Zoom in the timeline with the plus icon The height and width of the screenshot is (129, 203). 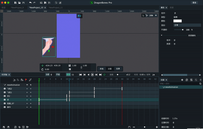(x=157, y=127)
